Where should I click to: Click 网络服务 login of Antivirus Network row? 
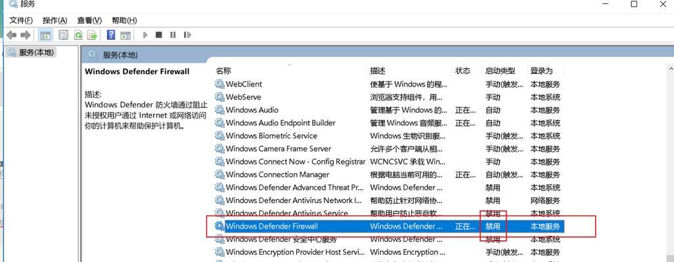point(545,200)
